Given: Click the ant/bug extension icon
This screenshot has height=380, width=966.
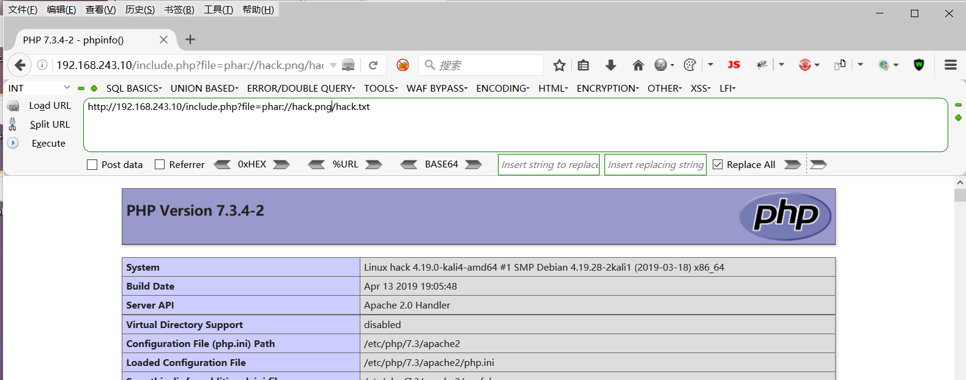Looking at the screenshot, I should (762, 65).
